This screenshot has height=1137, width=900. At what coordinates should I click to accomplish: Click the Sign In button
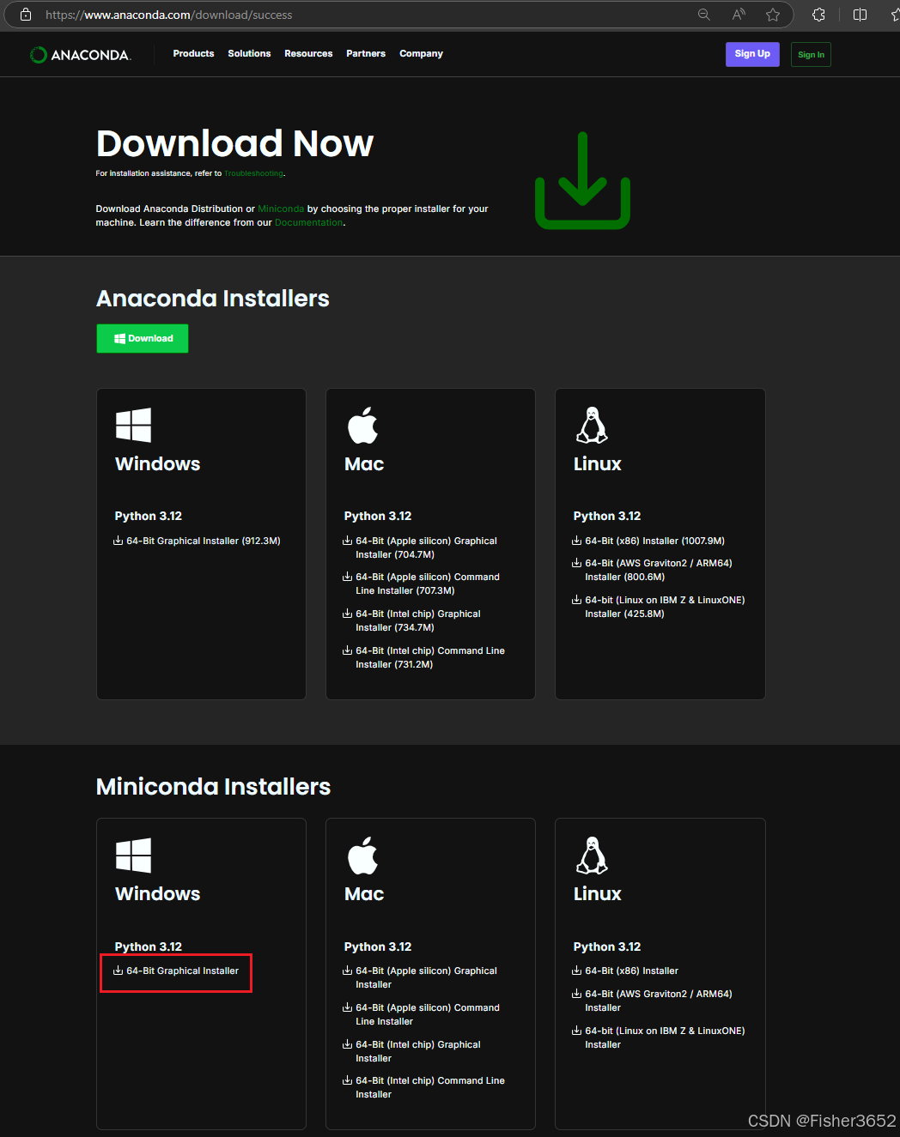pyautogui.click(x=811, y=55)
